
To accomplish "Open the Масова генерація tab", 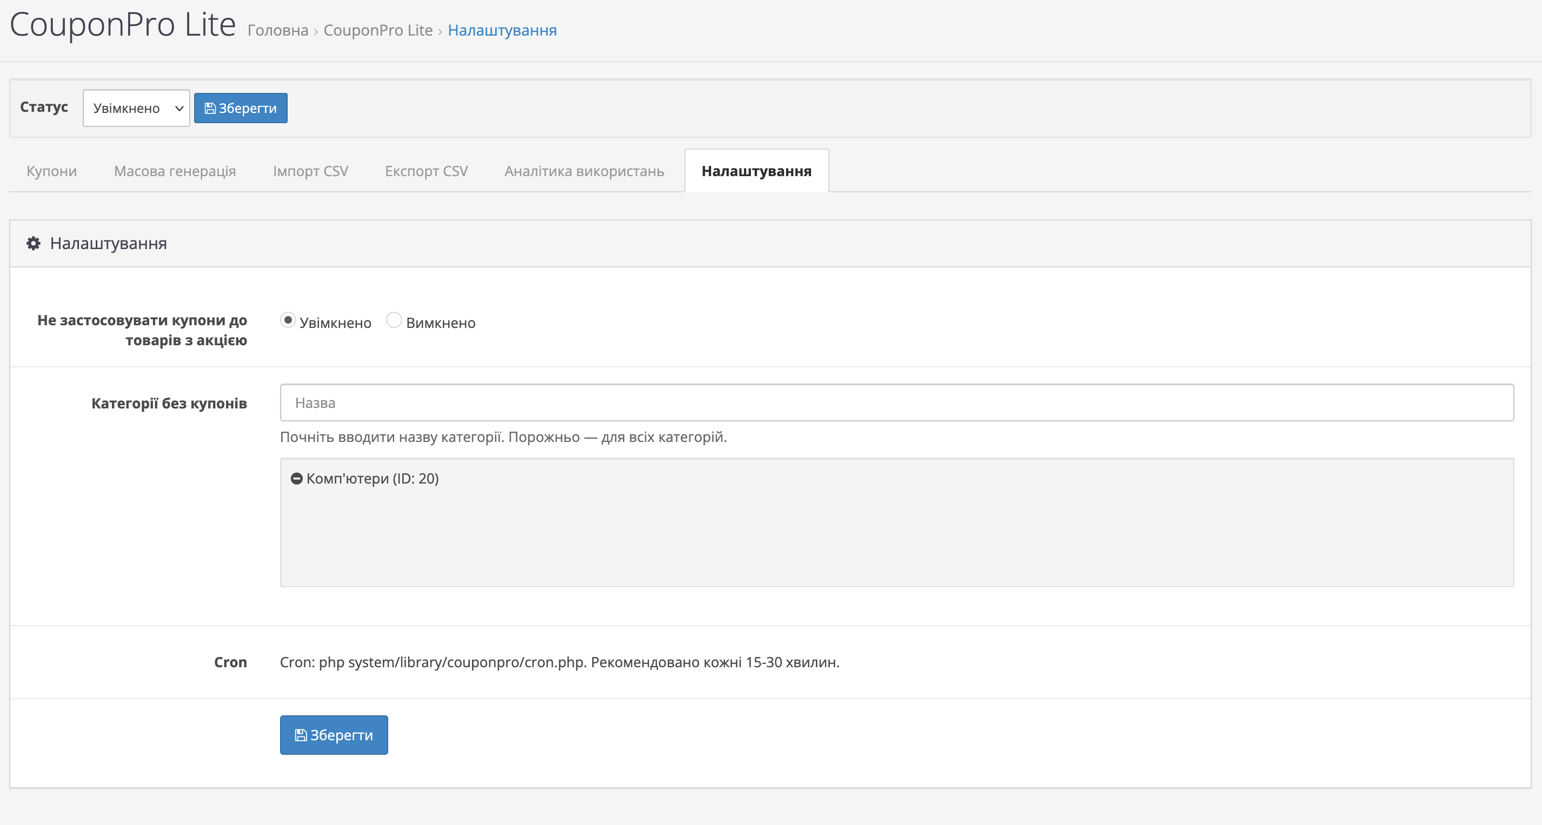I will pos(175,171).
